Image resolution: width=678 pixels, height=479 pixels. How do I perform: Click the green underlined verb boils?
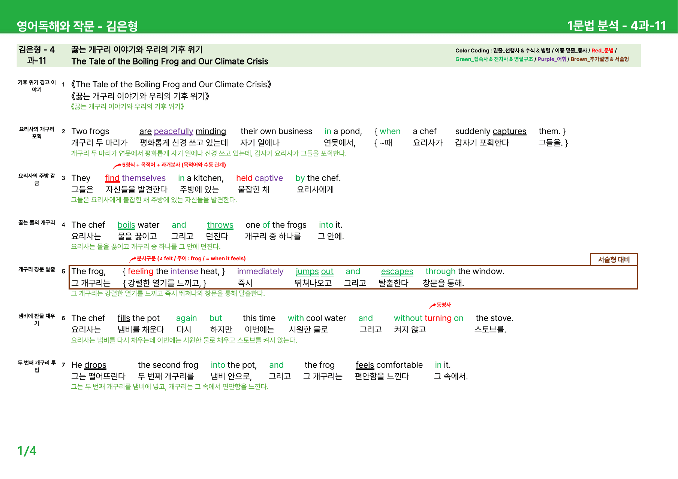coord(126,225)
